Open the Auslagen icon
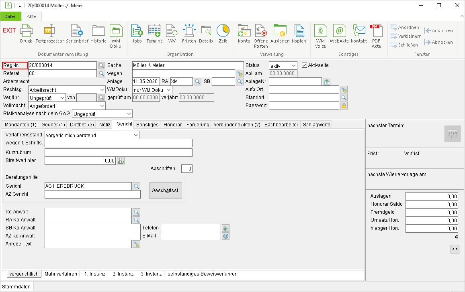This screenshot has width=465, height=292. tap(280, 33)
